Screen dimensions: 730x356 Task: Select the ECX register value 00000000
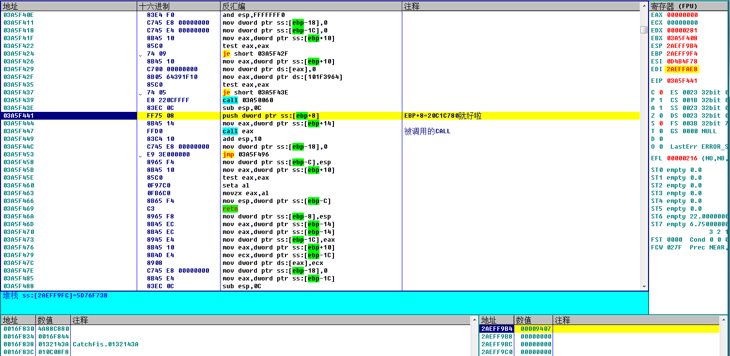click(x=682, y=23)
